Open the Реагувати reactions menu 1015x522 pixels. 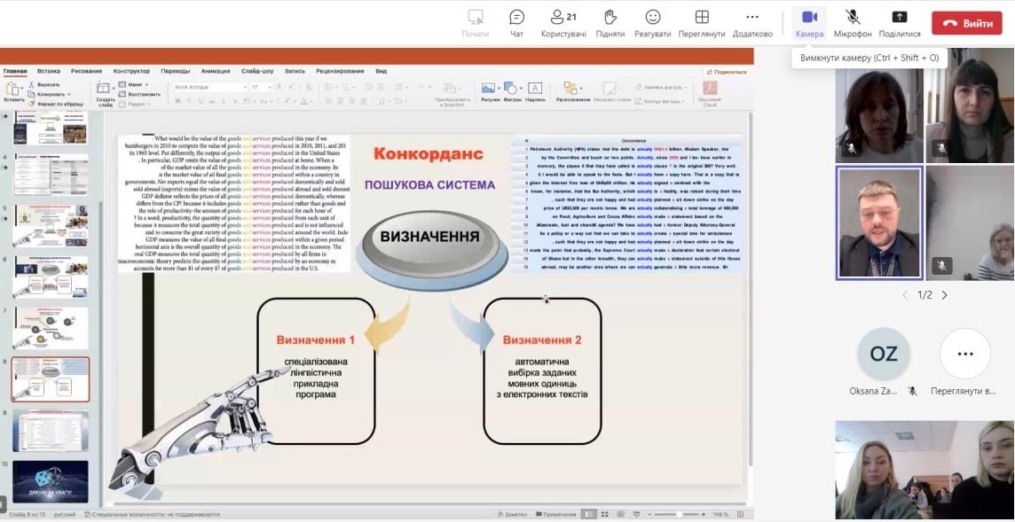click(652, 18)
